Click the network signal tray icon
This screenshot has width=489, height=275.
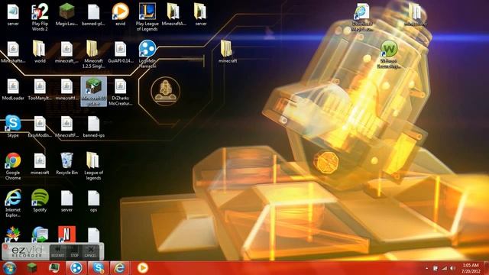[x=445, y=268]
